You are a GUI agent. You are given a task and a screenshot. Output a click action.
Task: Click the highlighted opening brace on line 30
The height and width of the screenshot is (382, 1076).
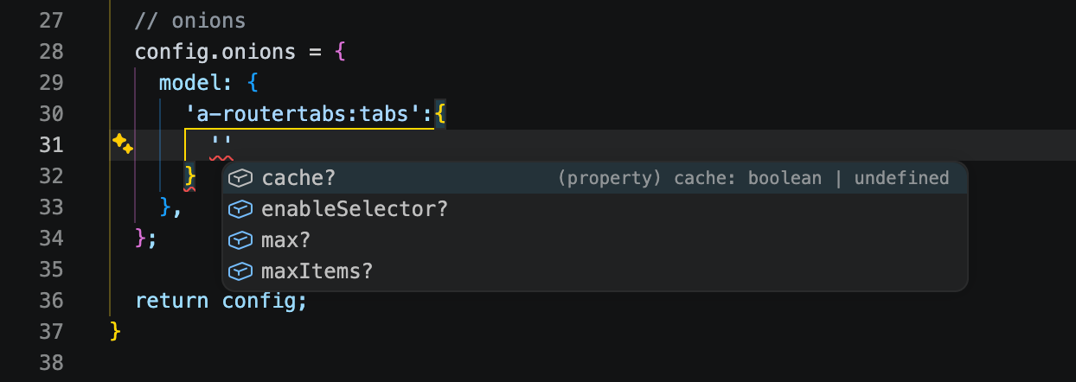click(x=440, y=114)
